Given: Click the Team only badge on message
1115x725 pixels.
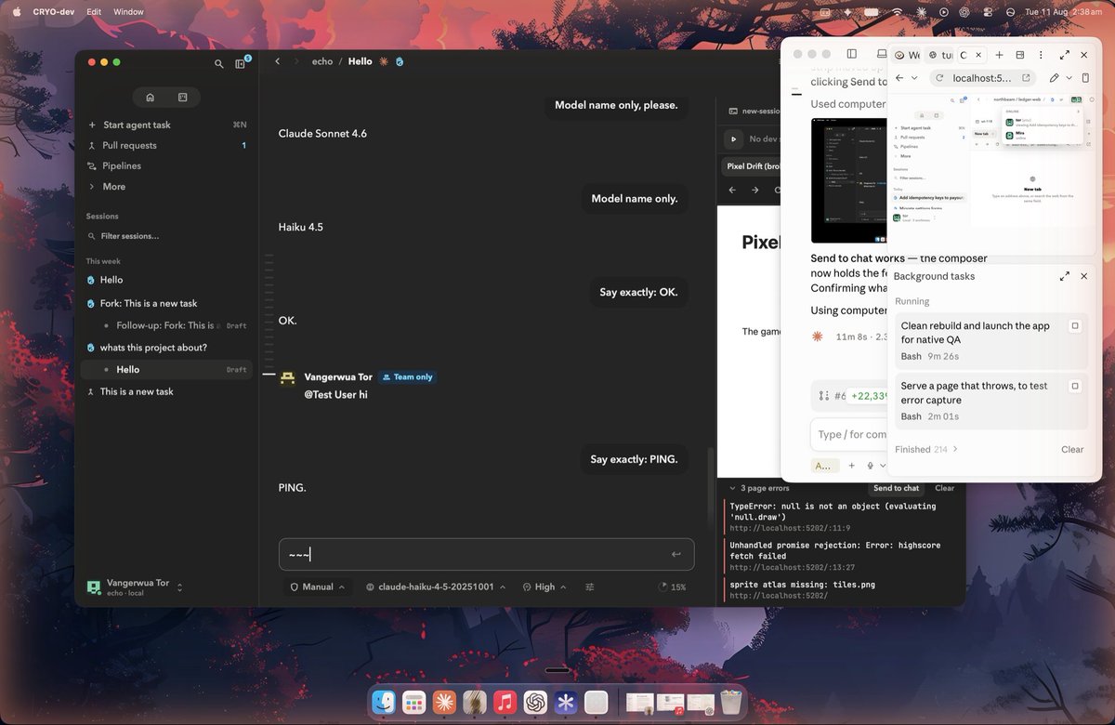Looking at the screenshot, I should click(x=408, y=377).
